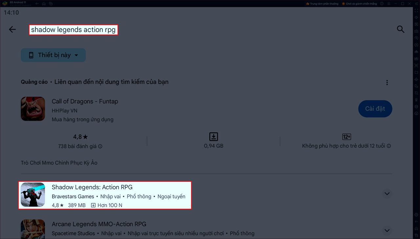Open the Arcane Legends MMO-Action RPG title
Screen dimensions: 420x239
(x=99, y=224)
